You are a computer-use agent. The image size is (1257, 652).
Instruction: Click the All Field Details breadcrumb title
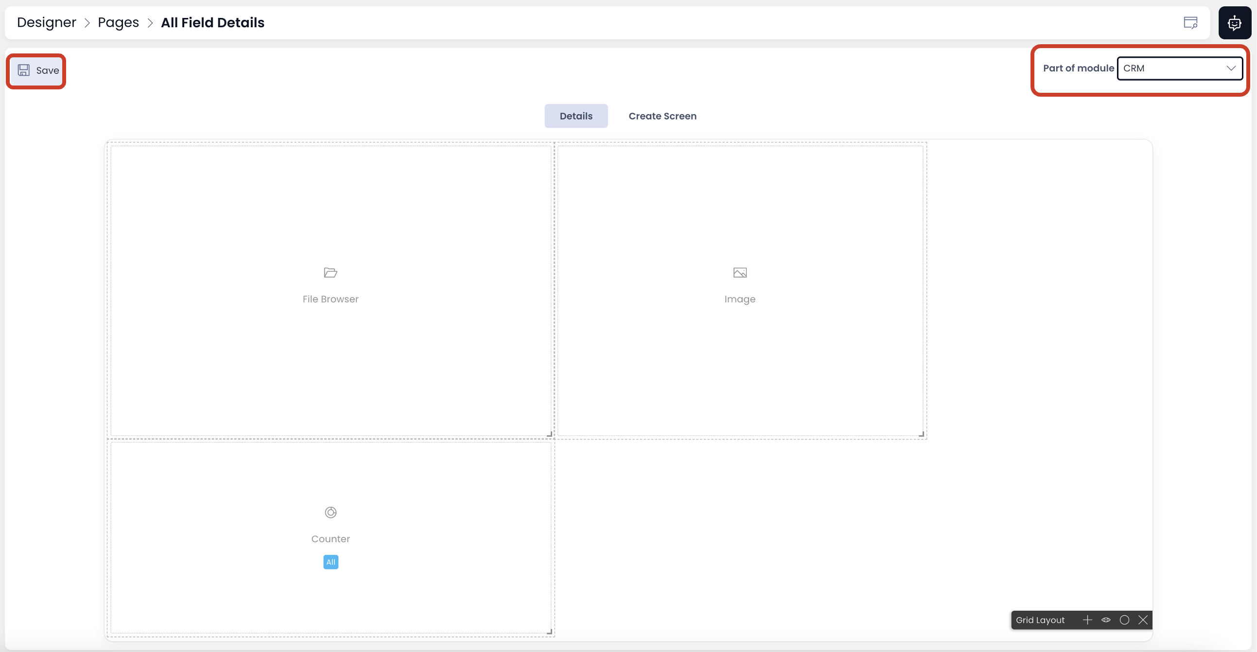(x=213, y=22)
